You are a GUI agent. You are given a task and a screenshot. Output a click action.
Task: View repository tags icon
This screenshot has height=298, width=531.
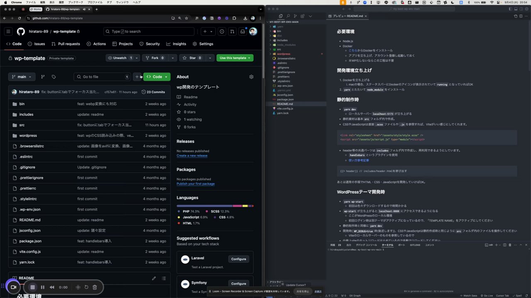[x=54, y=77]
